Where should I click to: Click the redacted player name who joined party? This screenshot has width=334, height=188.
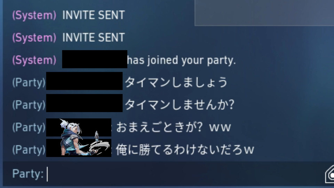click(95, 59)
